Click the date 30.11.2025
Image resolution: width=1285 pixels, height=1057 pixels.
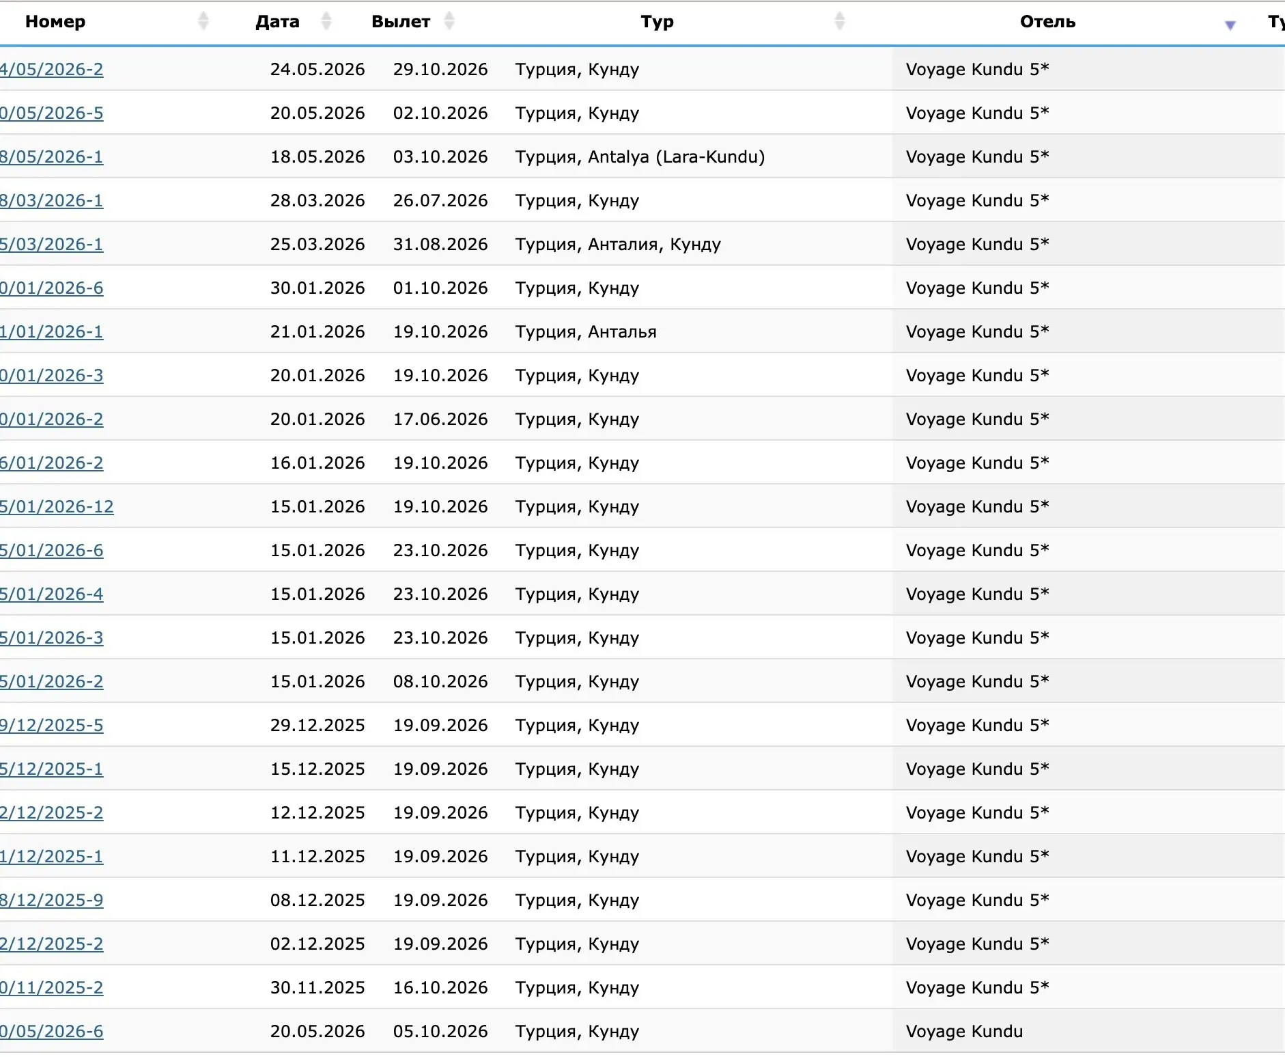click(317, 987)
